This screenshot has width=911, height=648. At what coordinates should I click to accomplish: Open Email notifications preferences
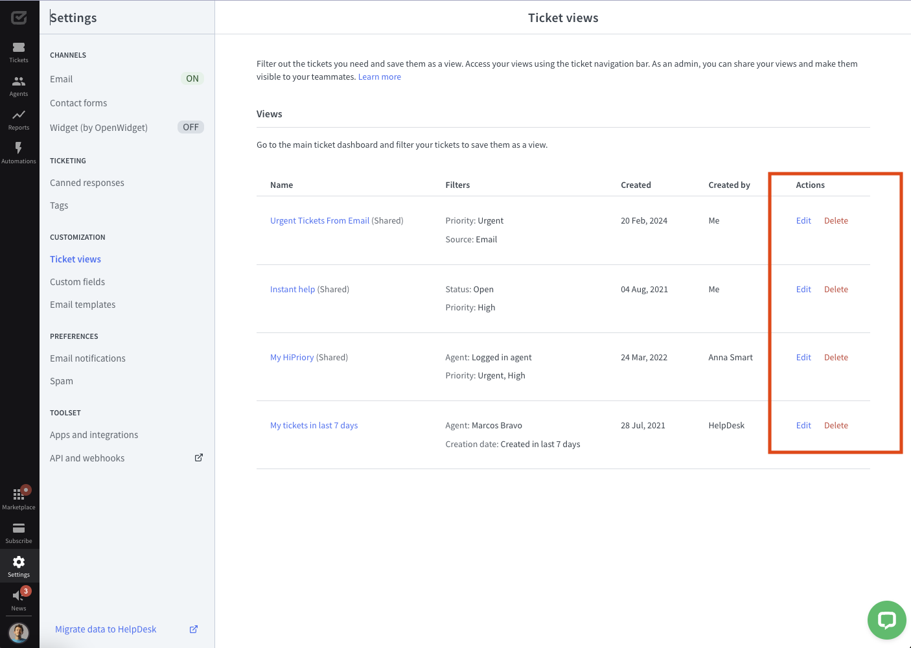point(87,358)
